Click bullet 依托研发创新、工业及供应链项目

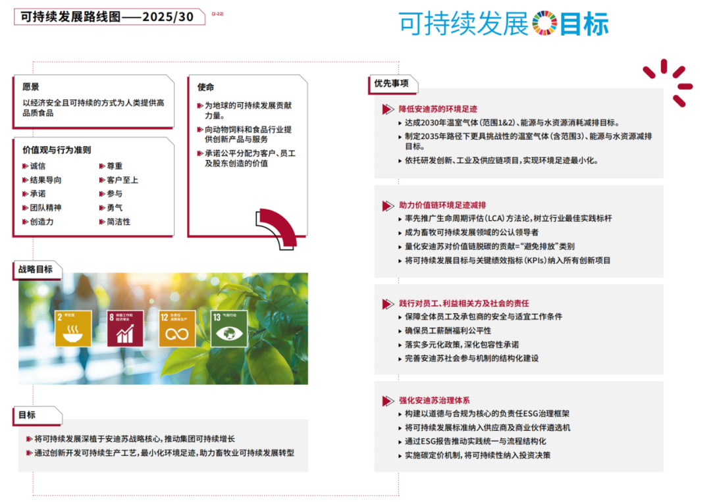[x=501, y=161]
